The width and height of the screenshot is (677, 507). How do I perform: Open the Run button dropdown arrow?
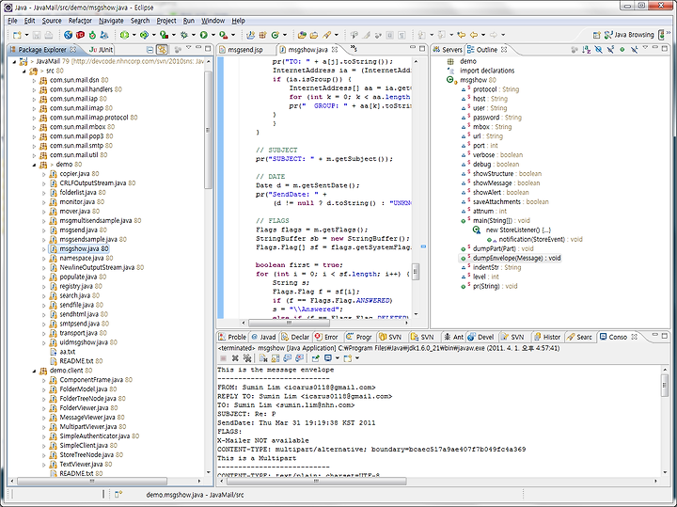click(213, 35)
